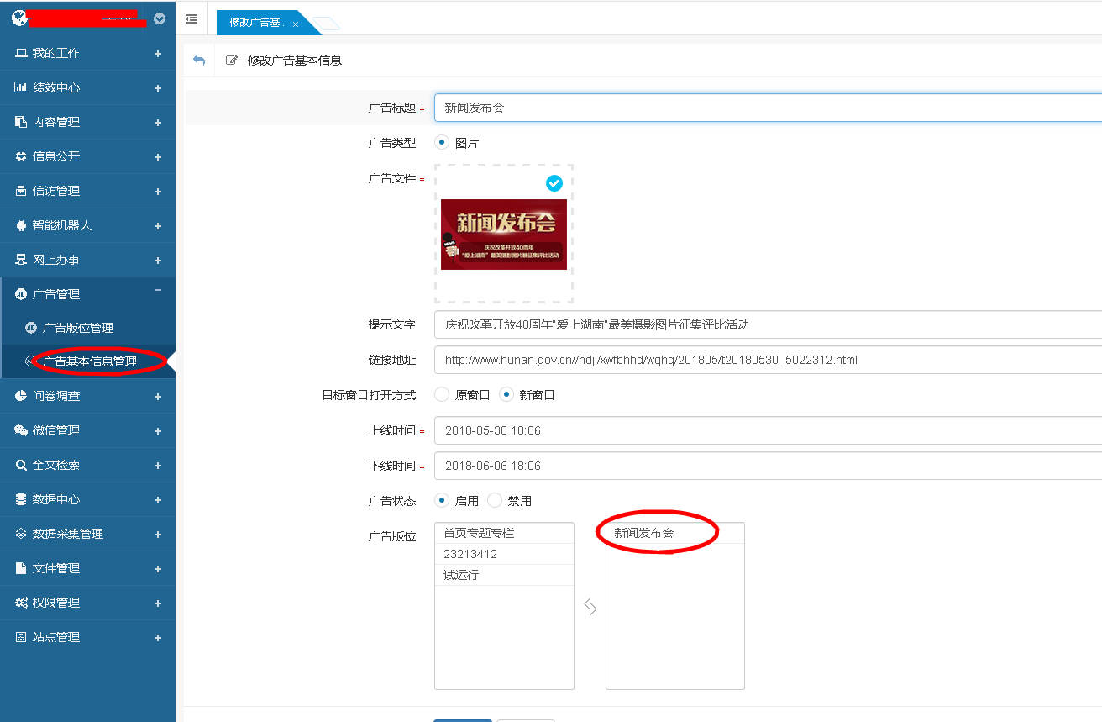
Task: Click the 智能机器人 android icon
Action: [x=21, y=225]
